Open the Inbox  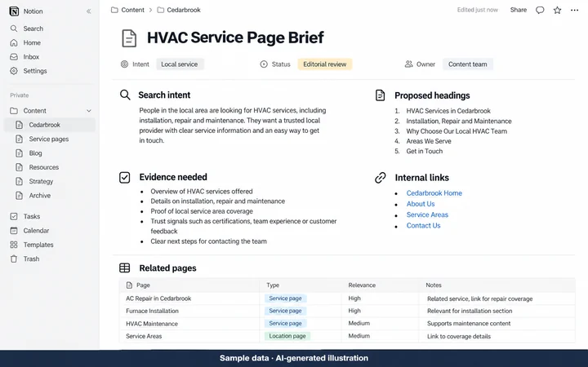tap(31, 57)
